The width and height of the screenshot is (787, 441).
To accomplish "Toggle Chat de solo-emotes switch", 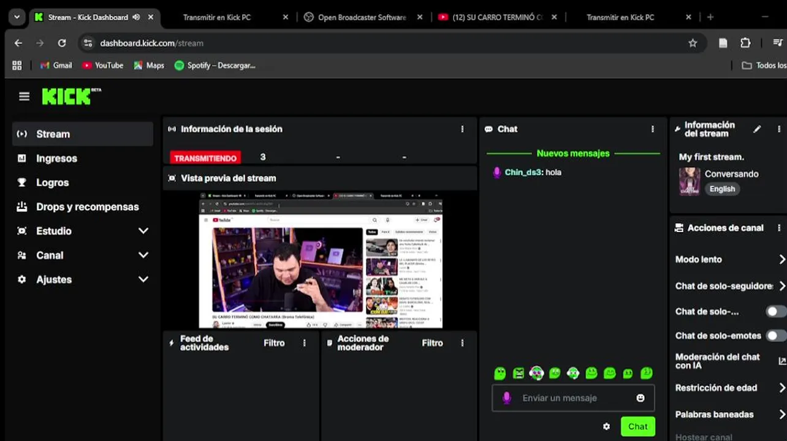I will tap(775, 336).
